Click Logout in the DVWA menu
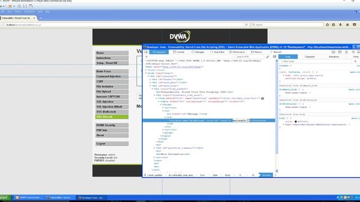Image resolution: width=360 pixels, height=202 pixels. click(x=112, y=144)
